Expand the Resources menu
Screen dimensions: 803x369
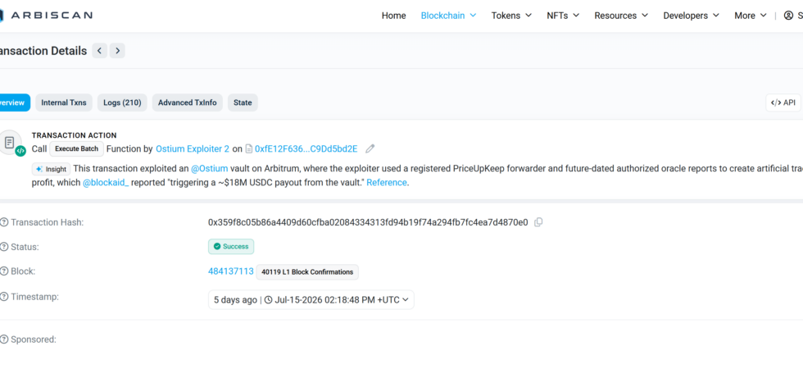[621, 16]
